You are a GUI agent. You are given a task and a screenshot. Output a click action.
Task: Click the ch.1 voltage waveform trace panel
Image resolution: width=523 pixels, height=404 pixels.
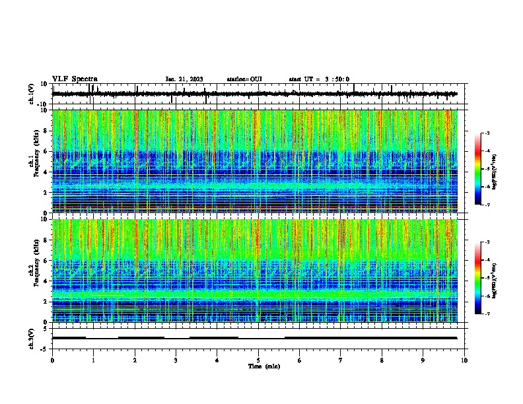point(260,94)
